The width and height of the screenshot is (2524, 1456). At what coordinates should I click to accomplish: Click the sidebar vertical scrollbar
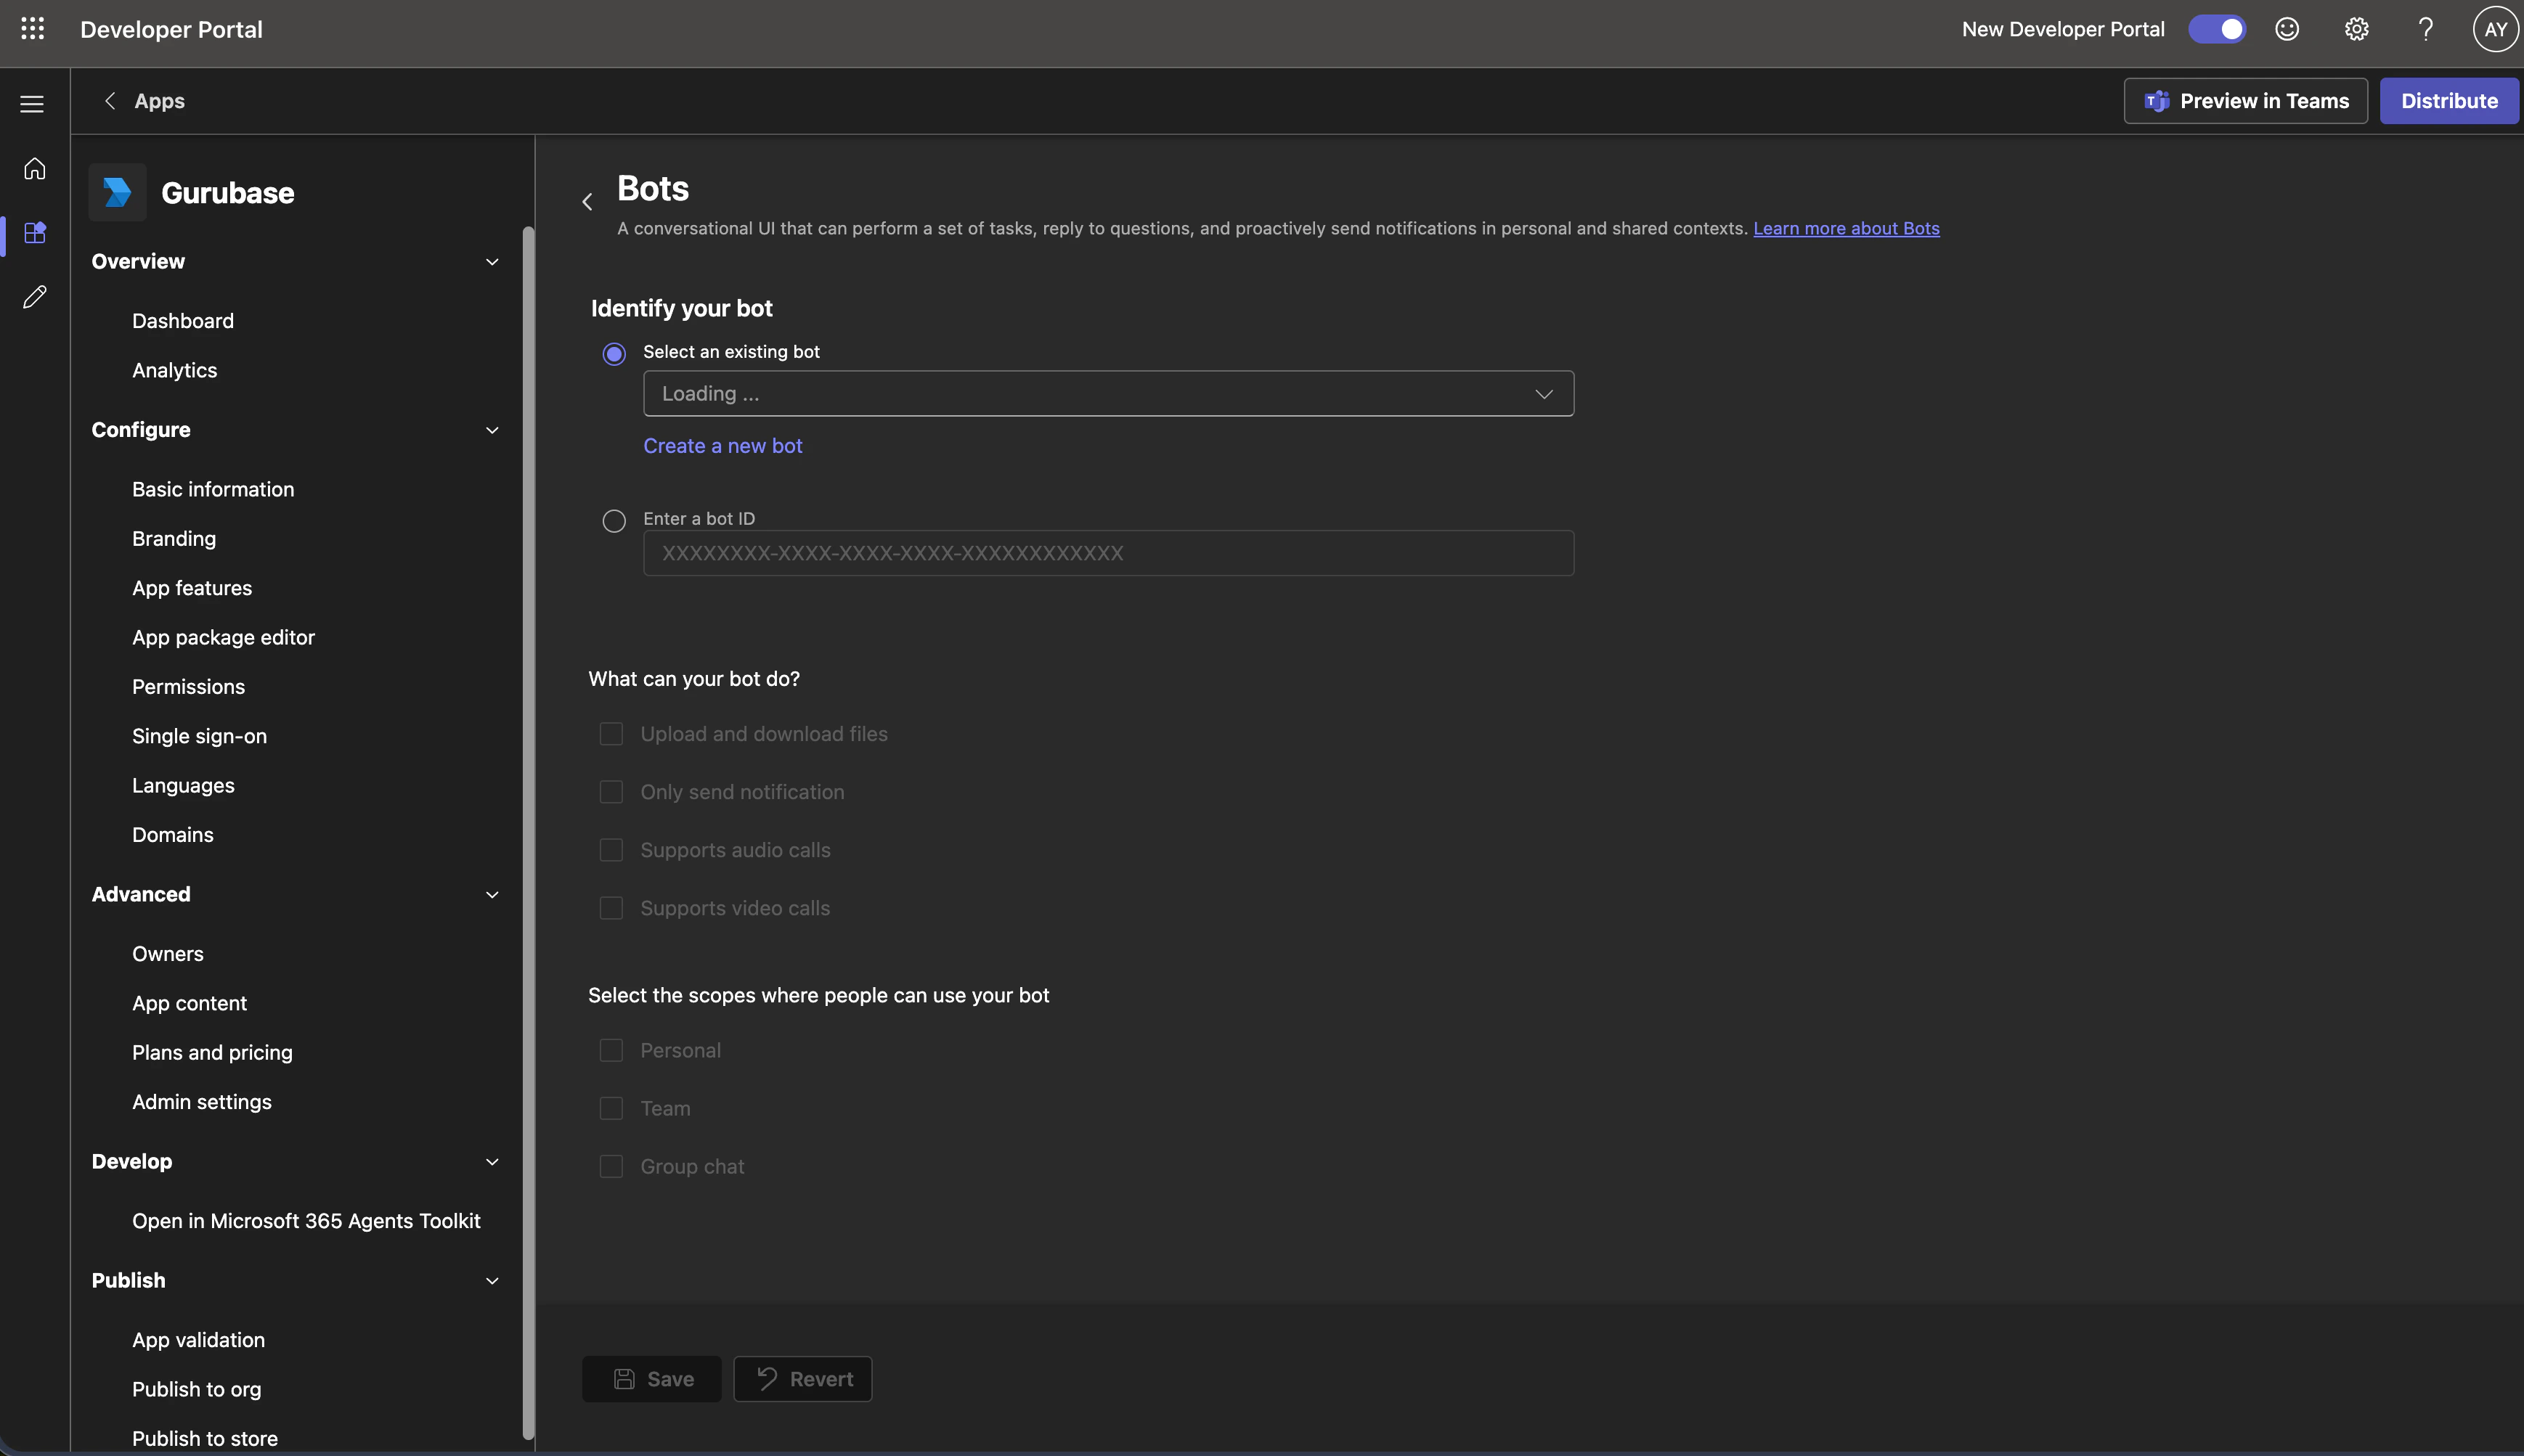[x=528, y=832]
